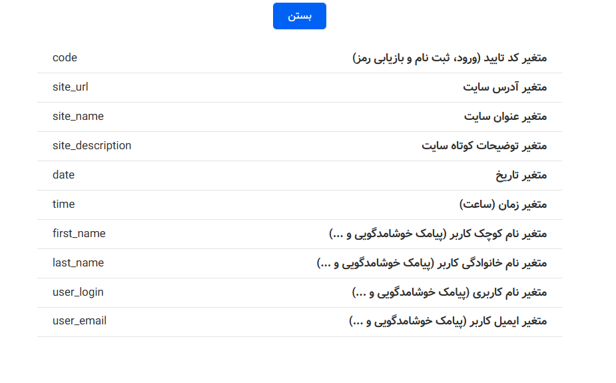
Task: Click the 'متغیر توضیحات کوتاه سایت' label
Action: [484, 147]
